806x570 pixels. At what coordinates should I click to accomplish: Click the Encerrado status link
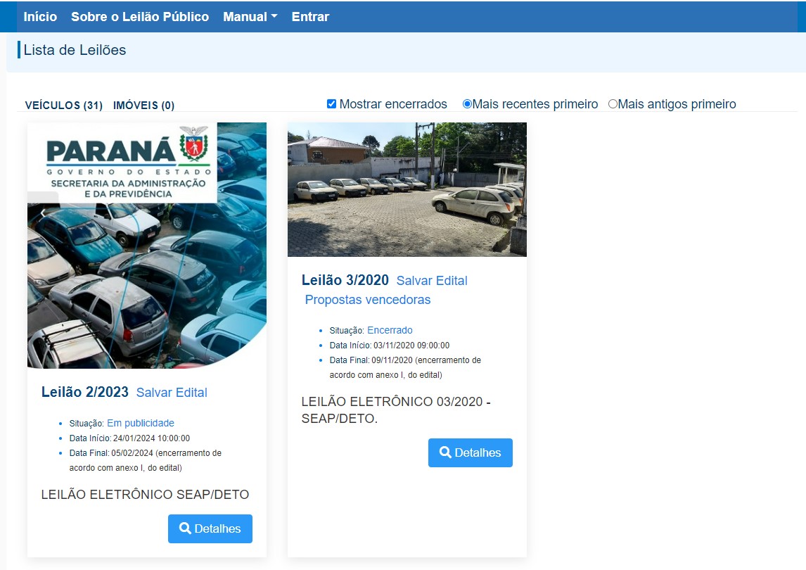(390, 330)
